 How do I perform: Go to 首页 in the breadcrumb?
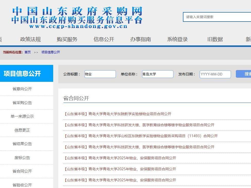27,52
